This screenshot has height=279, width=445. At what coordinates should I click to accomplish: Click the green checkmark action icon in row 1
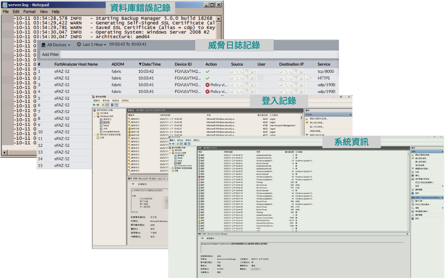click(x=208, y=71)
